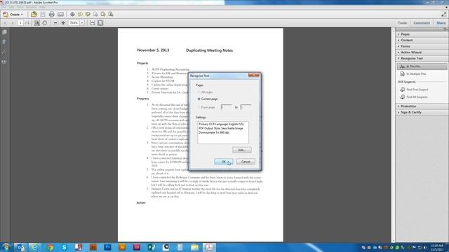Select the All pages radio button

tap(199, 92)
